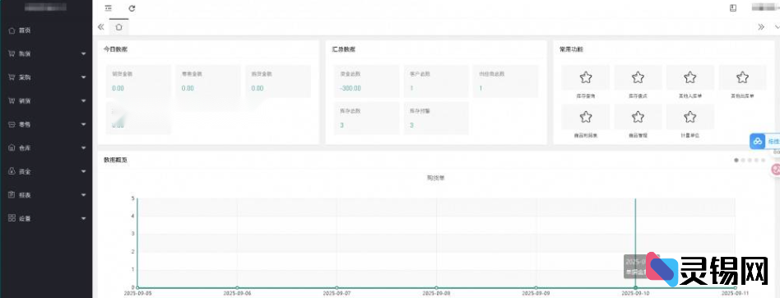Click the 汇总数据 panel heading

[x=344, y=49]
